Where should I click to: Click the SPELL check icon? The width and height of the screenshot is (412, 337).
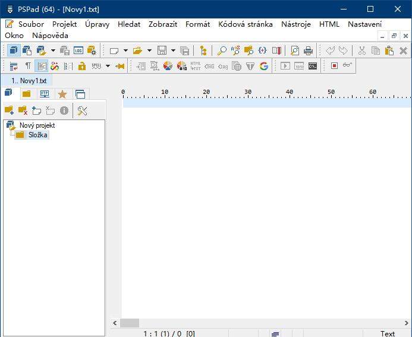pos(96,66)
